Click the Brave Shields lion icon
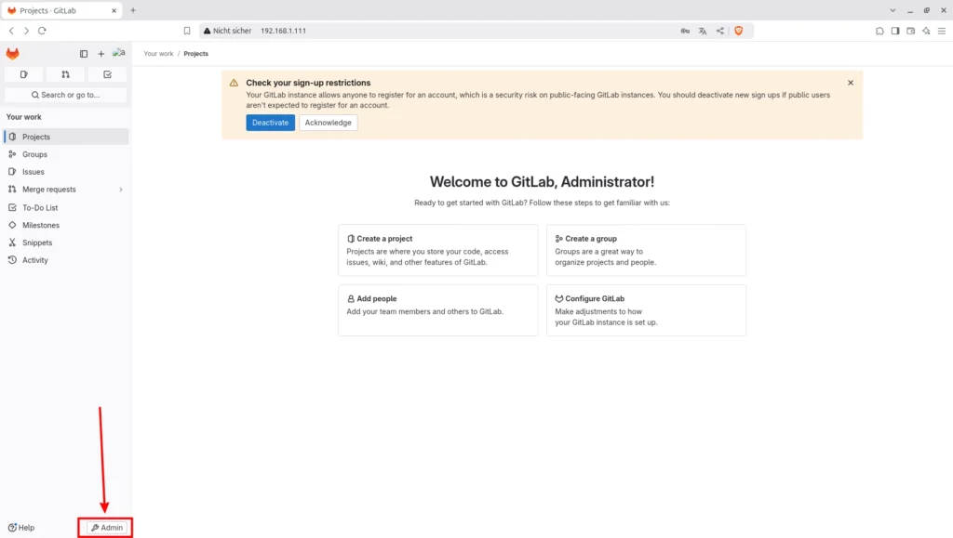 click(739, 31)
